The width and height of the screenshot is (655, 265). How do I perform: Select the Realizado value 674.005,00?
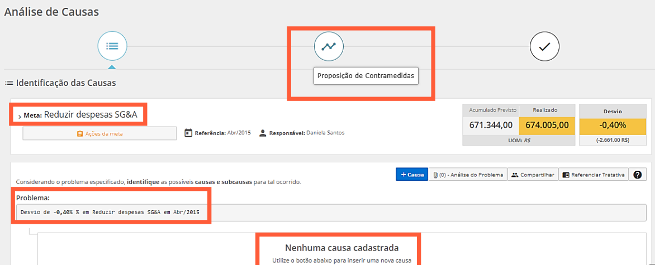pos(547,125)
